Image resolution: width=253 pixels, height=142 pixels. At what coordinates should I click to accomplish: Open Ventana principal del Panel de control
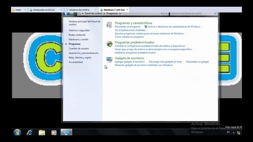[84, 23]
